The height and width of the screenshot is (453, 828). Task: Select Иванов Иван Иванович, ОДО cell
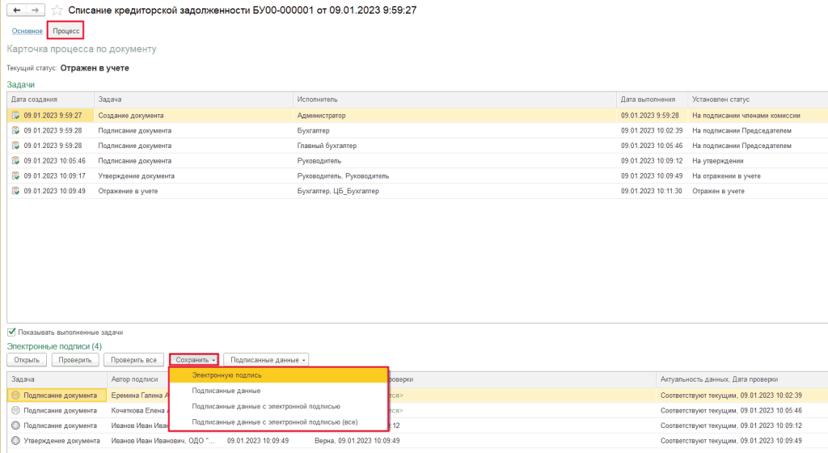pos(165,440)
